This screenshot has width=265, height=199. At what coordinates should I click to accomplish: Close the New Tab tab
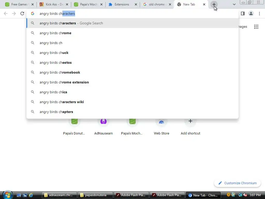tap(204, 4)
